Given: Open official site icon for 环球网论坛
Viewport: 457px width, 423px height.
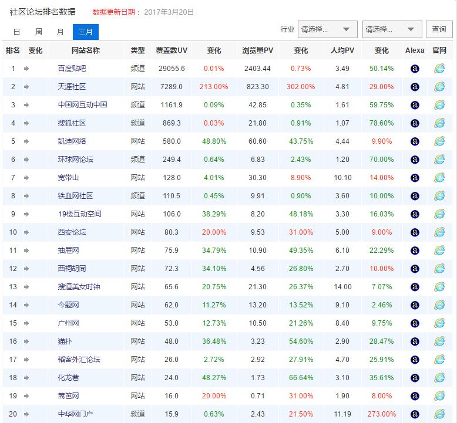Looking at the screenshot, I should pyautogui.click(x=439, y=160).
